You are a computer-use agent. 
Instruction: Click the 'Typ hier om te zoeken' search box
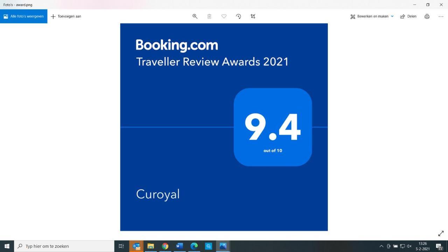pos(64,246)
